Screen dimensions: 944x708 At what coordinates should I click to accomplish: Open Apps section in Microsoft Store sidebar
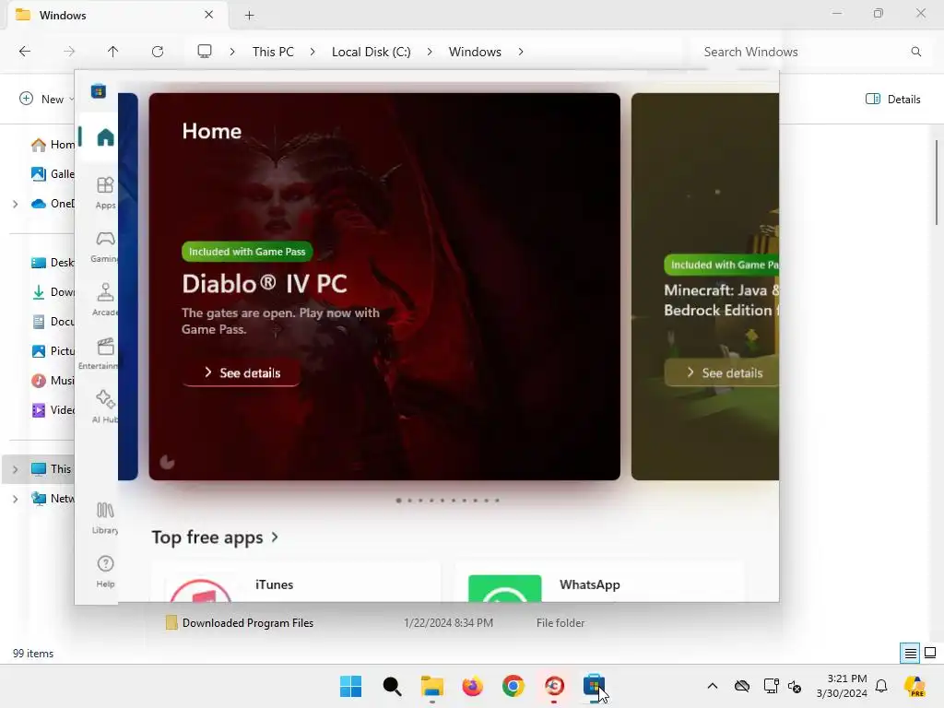pos(105,193)
